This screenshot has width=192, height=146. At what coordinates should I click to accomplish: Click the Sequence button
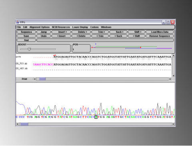click(26, 32)
